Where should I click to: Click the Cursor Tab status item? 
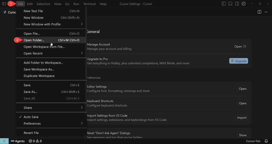pyautogui.click(x=253, y=141)
